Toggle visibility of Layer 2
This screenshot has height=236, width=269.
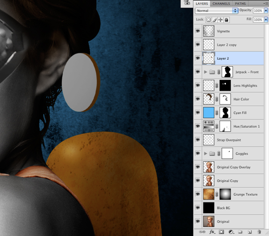pos(198,58)
